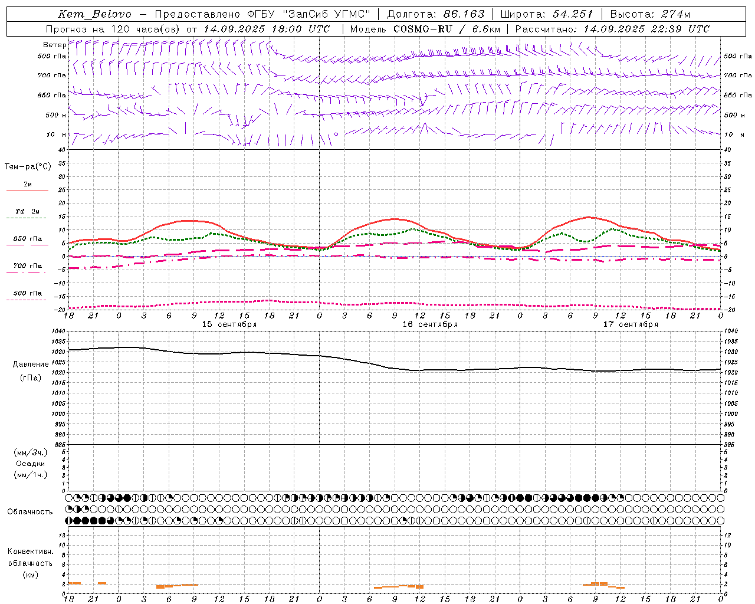Click the Тем-ра(°C) panel label
This screenshot has height=604, width=755.
(x=28, y=167)
